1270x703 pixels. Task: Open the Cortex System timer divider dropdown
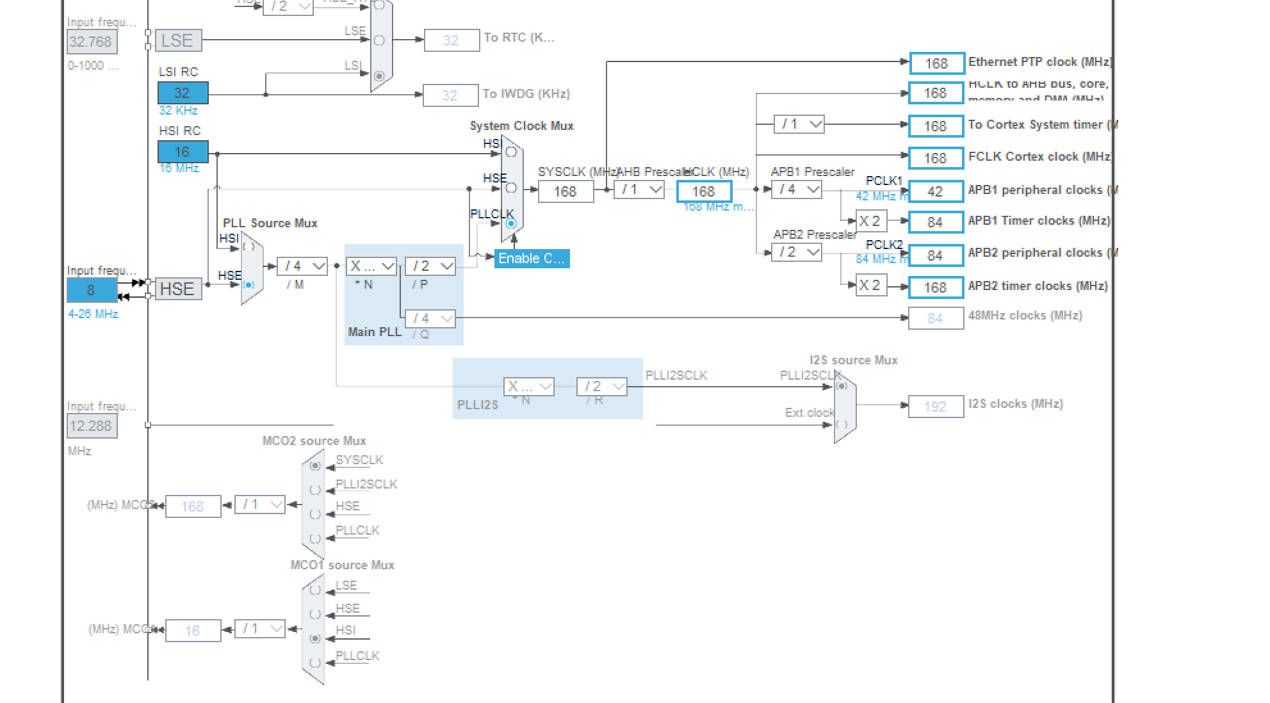click(x=799, y=124)
